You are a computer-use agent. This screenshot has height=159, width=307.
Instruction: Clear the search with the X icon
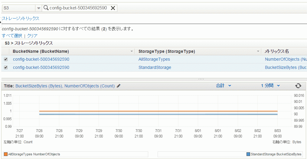tap(113, 8)
